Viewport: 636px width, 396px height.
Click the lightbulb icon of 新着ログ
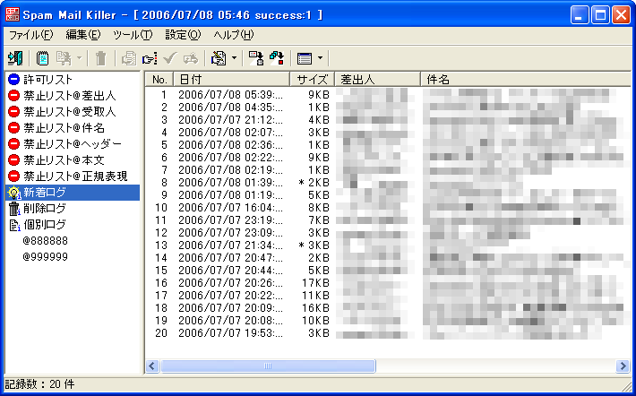pos(14,193)
